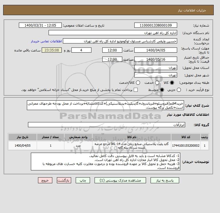This screenshot has width=220, height=213.
Task: Click the توضیحات خریدار notes box
Action: [105, 162]
